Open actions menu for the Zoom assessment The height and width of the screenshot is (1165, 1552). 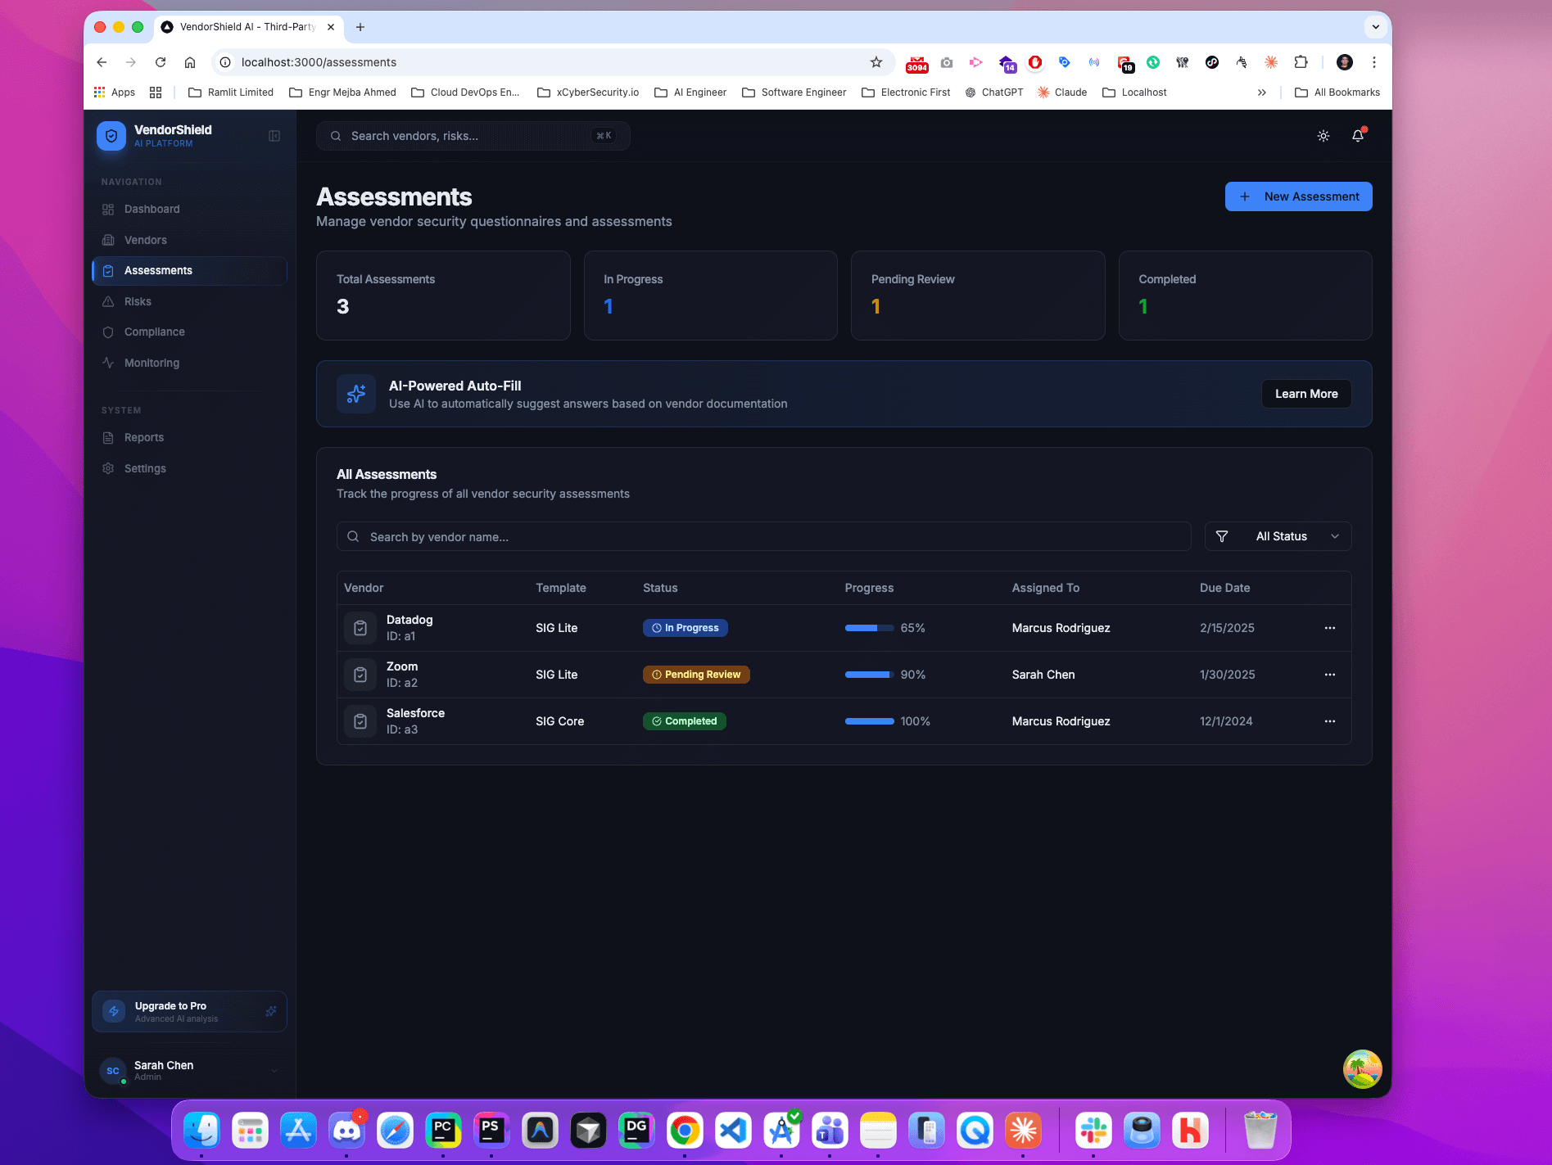(1329, 674)
